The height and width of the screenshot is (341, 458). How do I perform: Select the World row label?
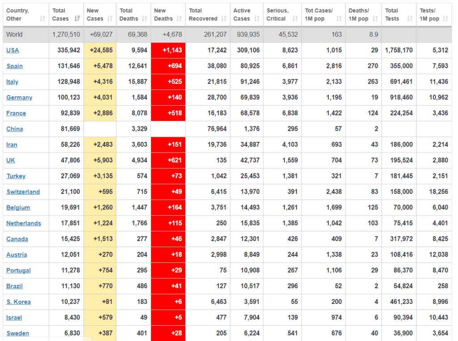(14, 34)
